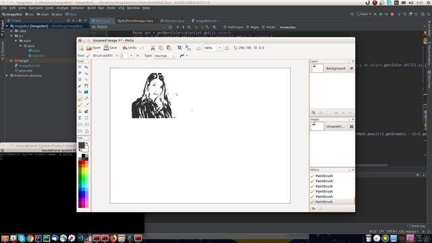Screen dimensions: 432x243
Task: Open Skype from the bottom taskbar
Action: [22, 238]
